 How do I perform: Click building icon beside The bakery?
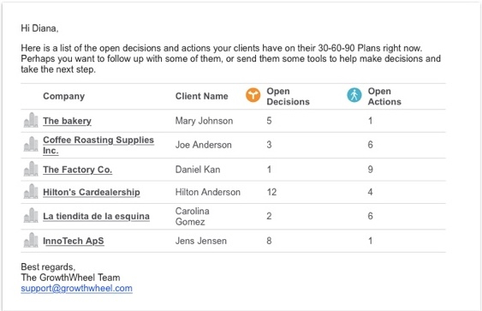coord(31,120)
